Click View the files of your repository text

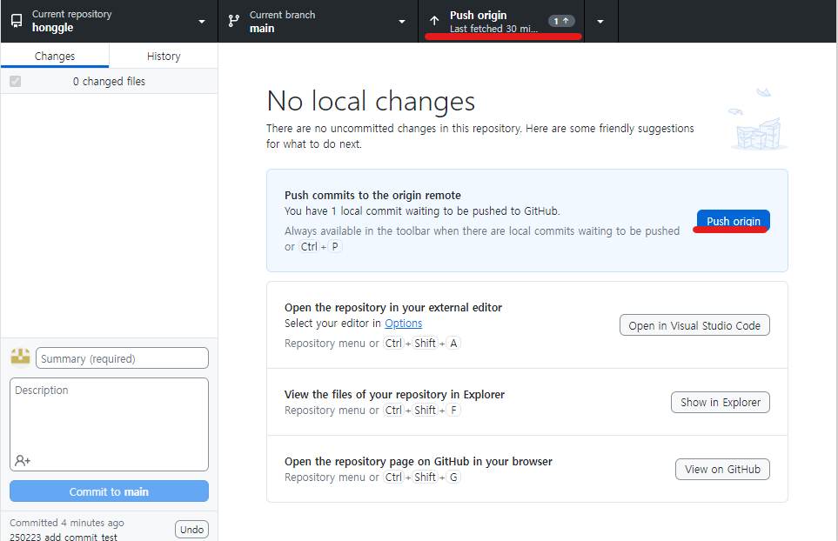tap(394, 394)
